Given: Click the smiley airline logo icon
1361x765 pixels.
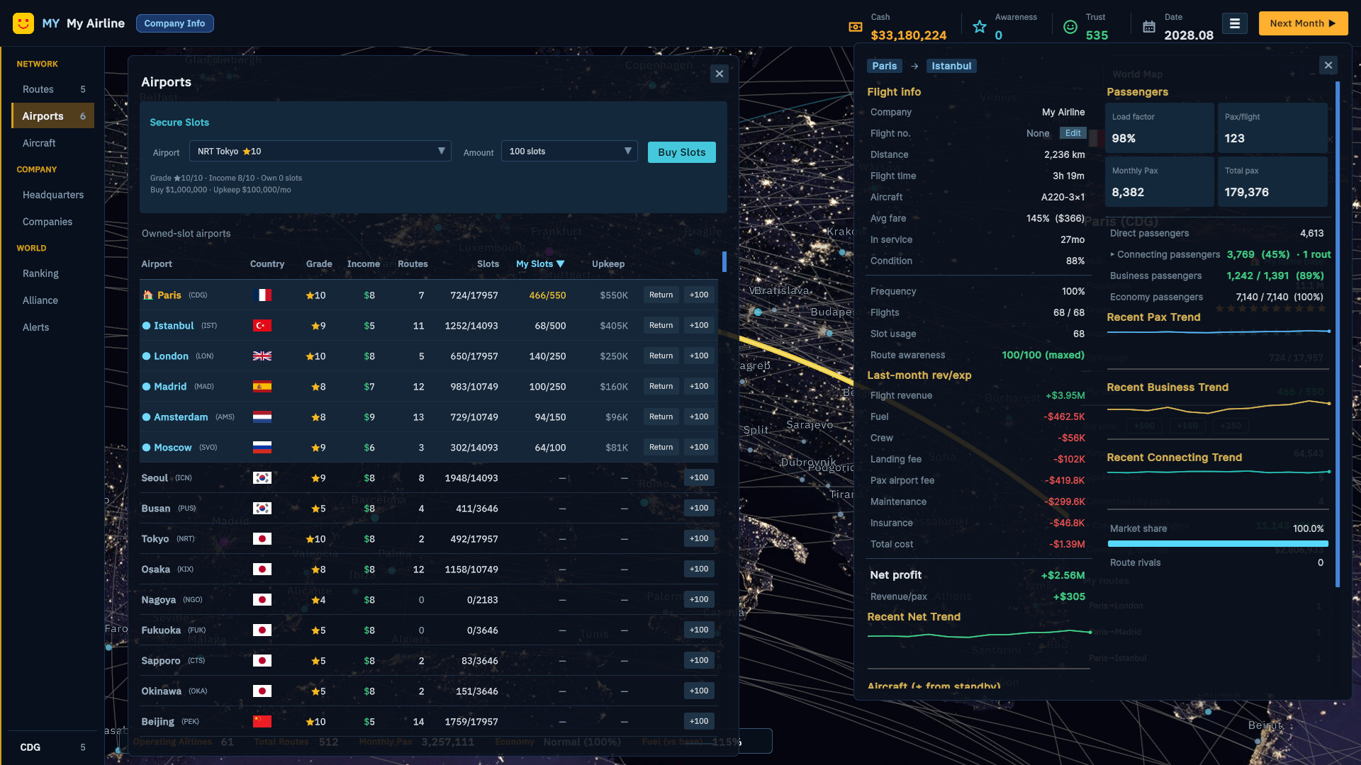Looking at the screenshot, I should click(23, 23).
